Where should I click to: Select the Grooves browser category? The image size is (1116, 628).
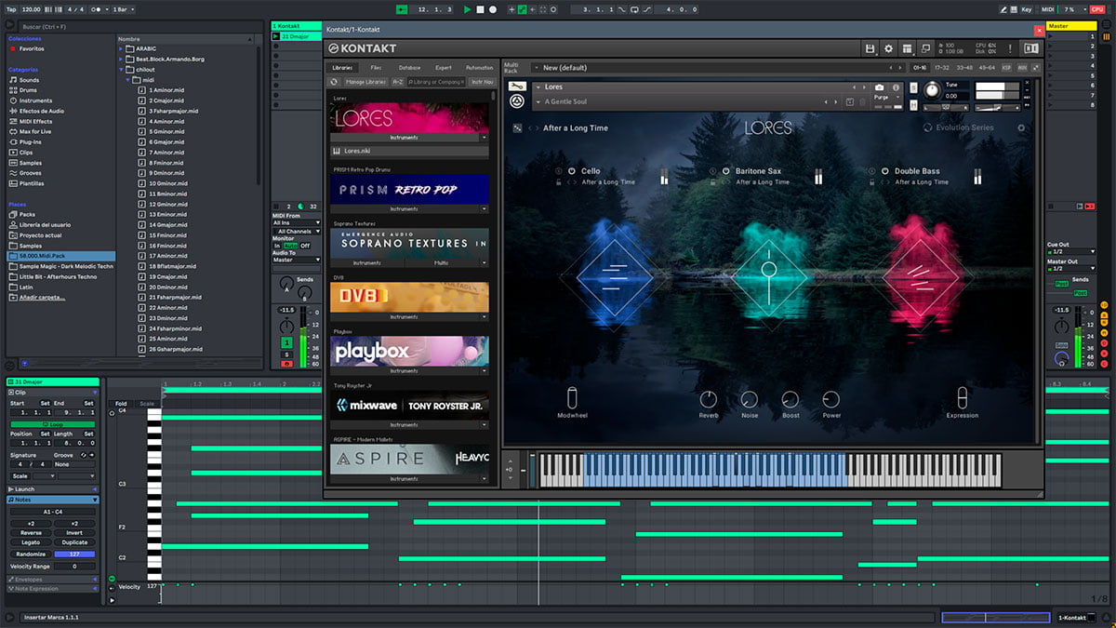tap(31, 173)
